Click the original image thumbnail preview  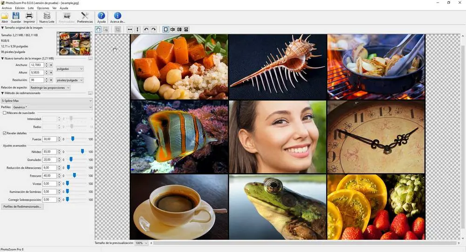click(74, 44)
